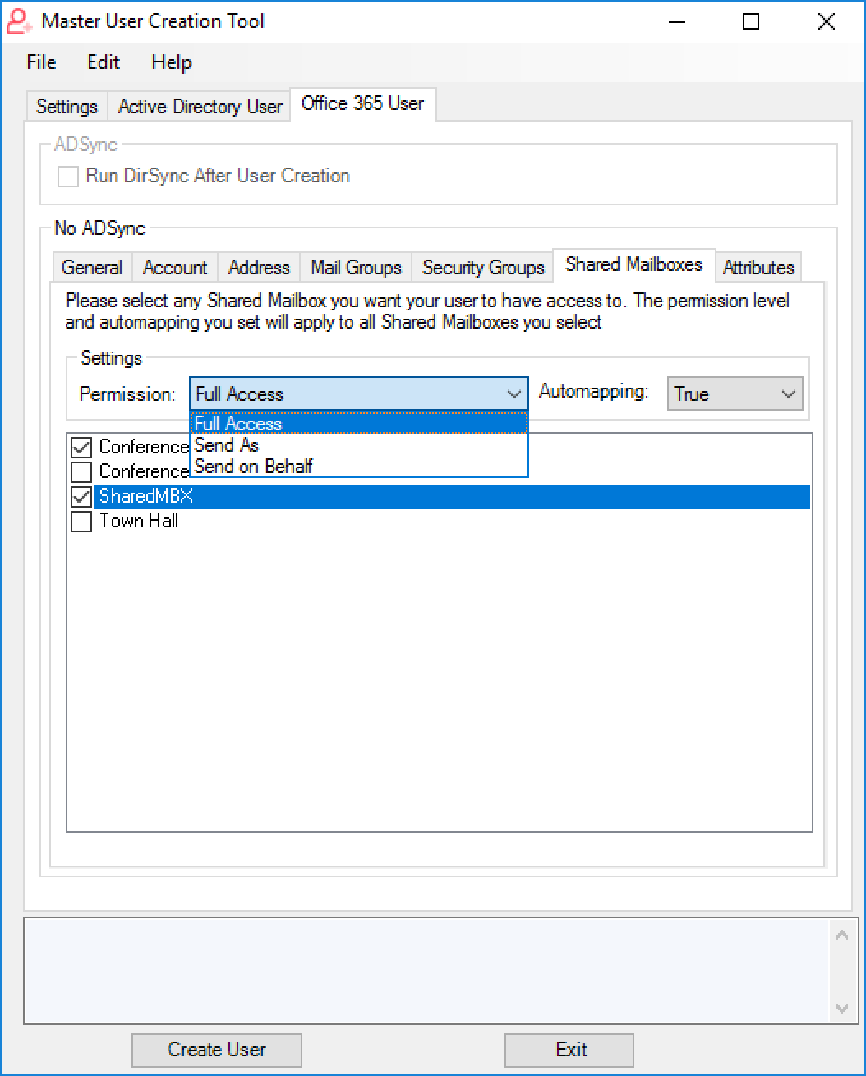866x1076 pixels.
Task: Click inside the log output text area
Action: 427,971
